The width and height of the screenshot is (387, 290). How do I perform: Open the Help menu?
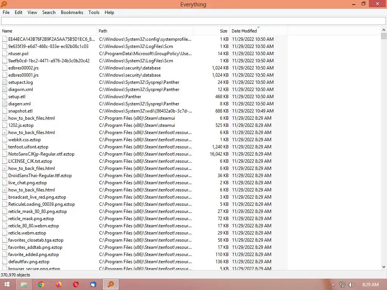pyautogui.click(x=109, y=12)
